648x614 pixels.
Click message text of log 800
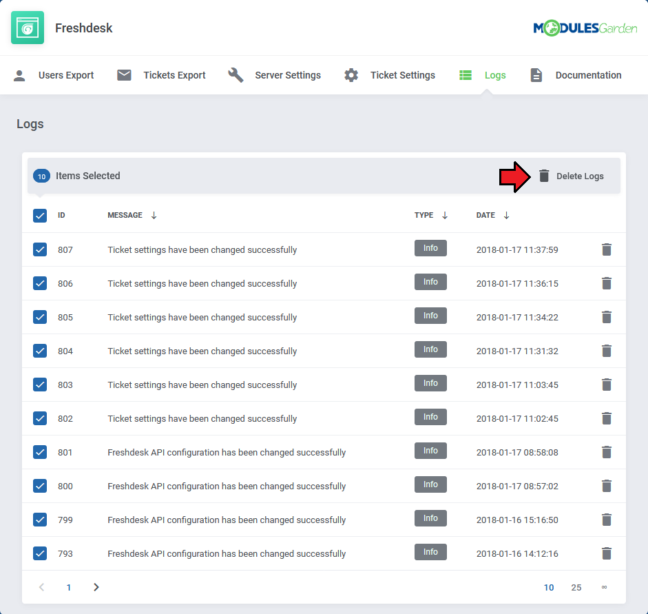227,487
